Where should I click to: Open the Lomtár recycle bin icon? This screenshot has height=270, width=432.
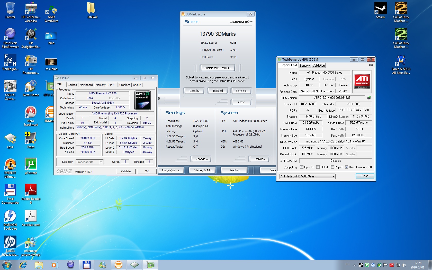tap(10, 10)
